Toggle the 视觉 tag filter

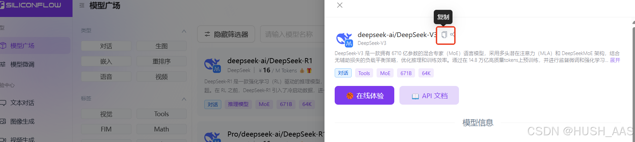click(106, 114)
